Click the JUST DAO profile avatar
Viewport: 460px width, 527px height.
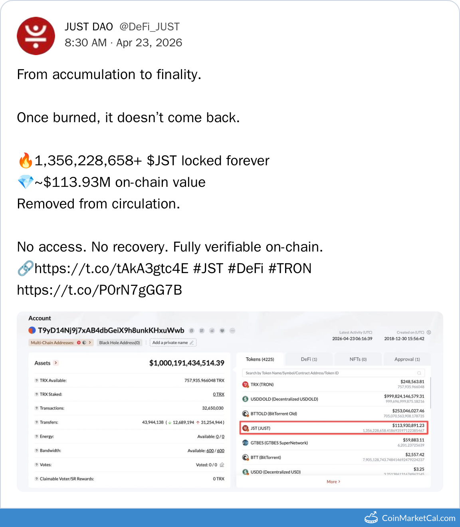36,36
